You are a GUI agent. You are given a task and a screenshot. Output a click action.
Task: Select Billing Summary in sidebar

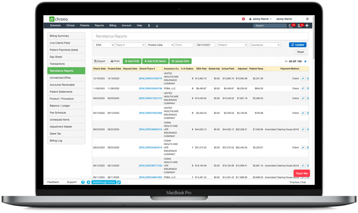pyautogui.click(x=66, y=36)
